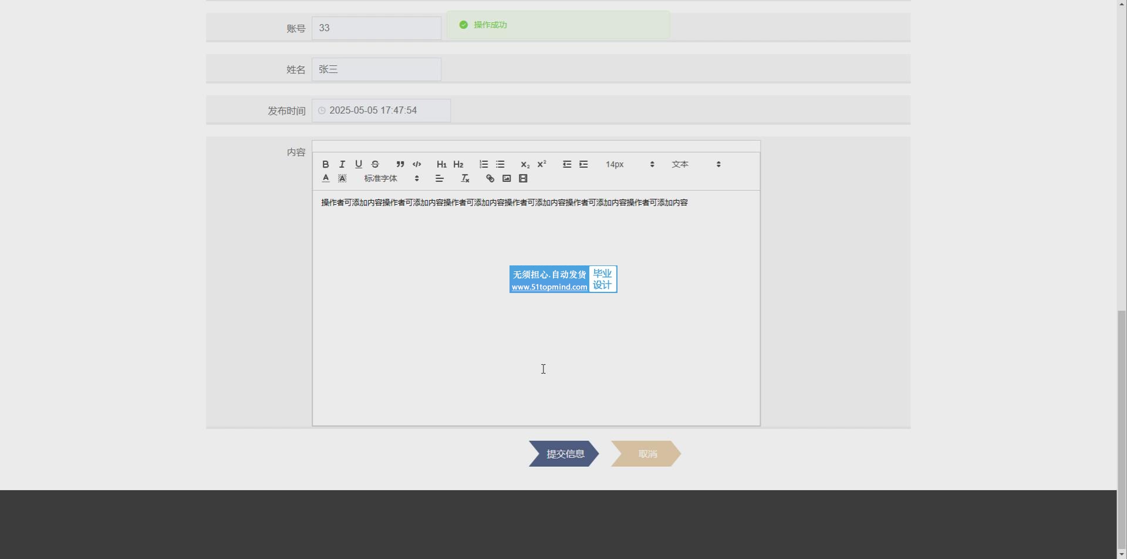Click the 提交信息 submit button
This screenshot has height=559, width=1127.
click(564, 454)
